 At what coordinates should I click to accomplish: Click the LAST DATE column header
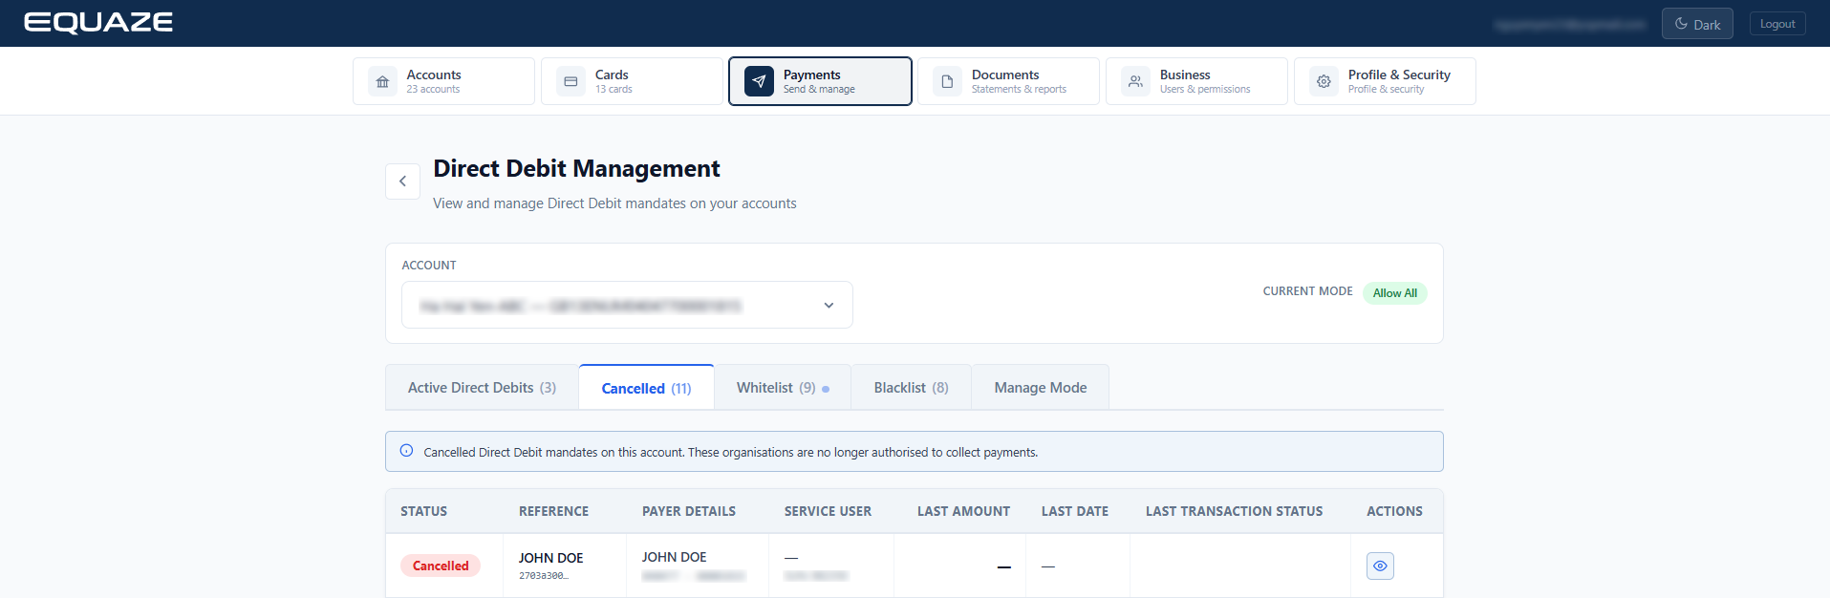pos(1075,511)
